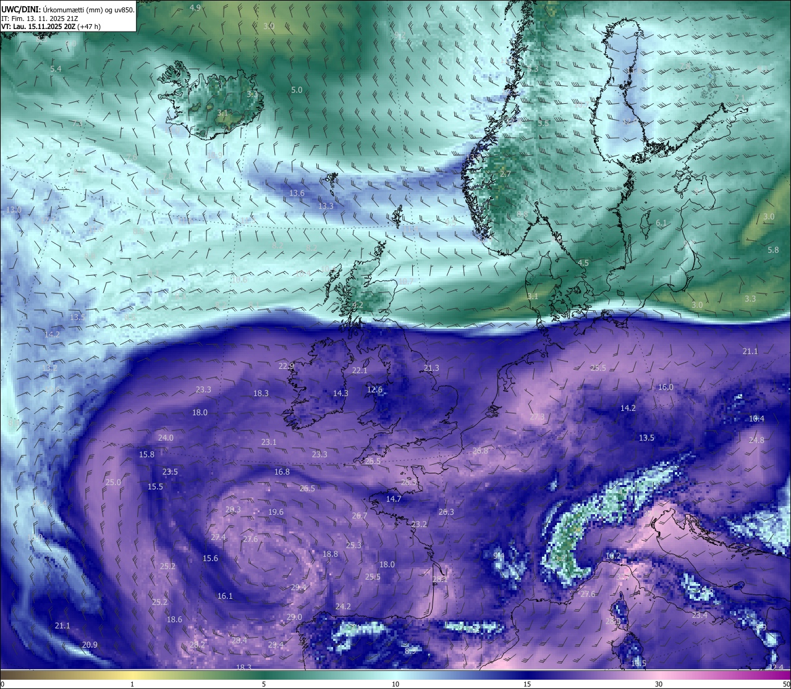The height and width of the screenshot is (689, 791).
Task: Click the 22.9 value northwest of Ireland
Action: (x=286, y=366)
